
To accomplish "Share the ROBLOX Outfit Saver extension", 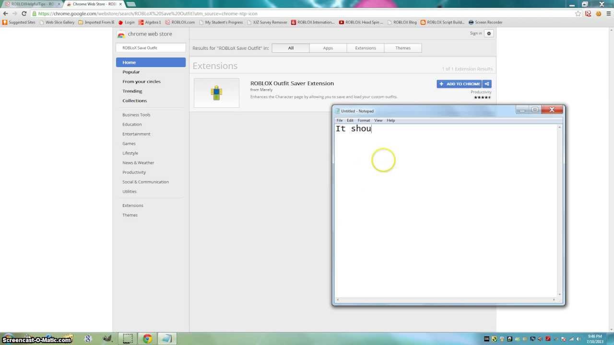I will pyautogui.click(x=487, y=84).
